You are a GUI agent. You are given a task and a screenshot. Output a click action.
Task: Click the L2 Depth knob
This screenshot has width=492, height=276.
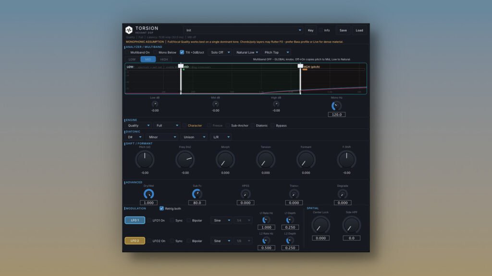tap(290, 241)
